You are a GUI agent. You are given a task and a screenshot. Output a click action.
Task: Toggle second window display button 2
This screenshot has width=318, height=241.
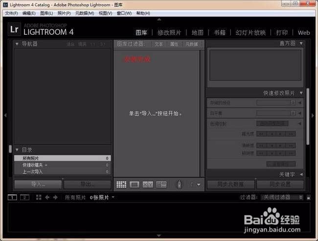click(24, 197)
